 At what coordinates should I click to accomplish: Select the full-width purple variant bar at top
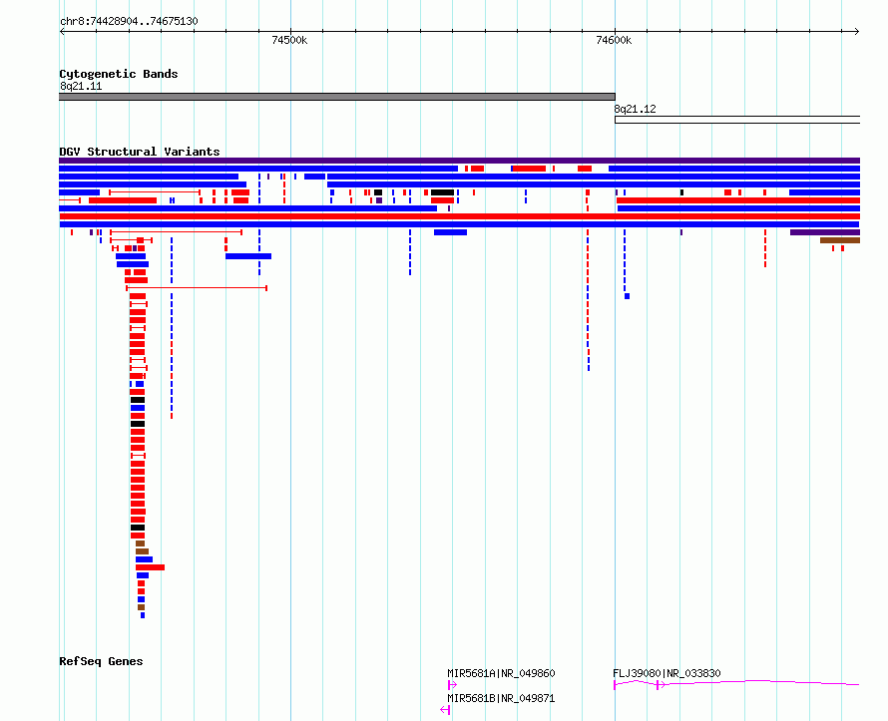[x=459, y=161]
